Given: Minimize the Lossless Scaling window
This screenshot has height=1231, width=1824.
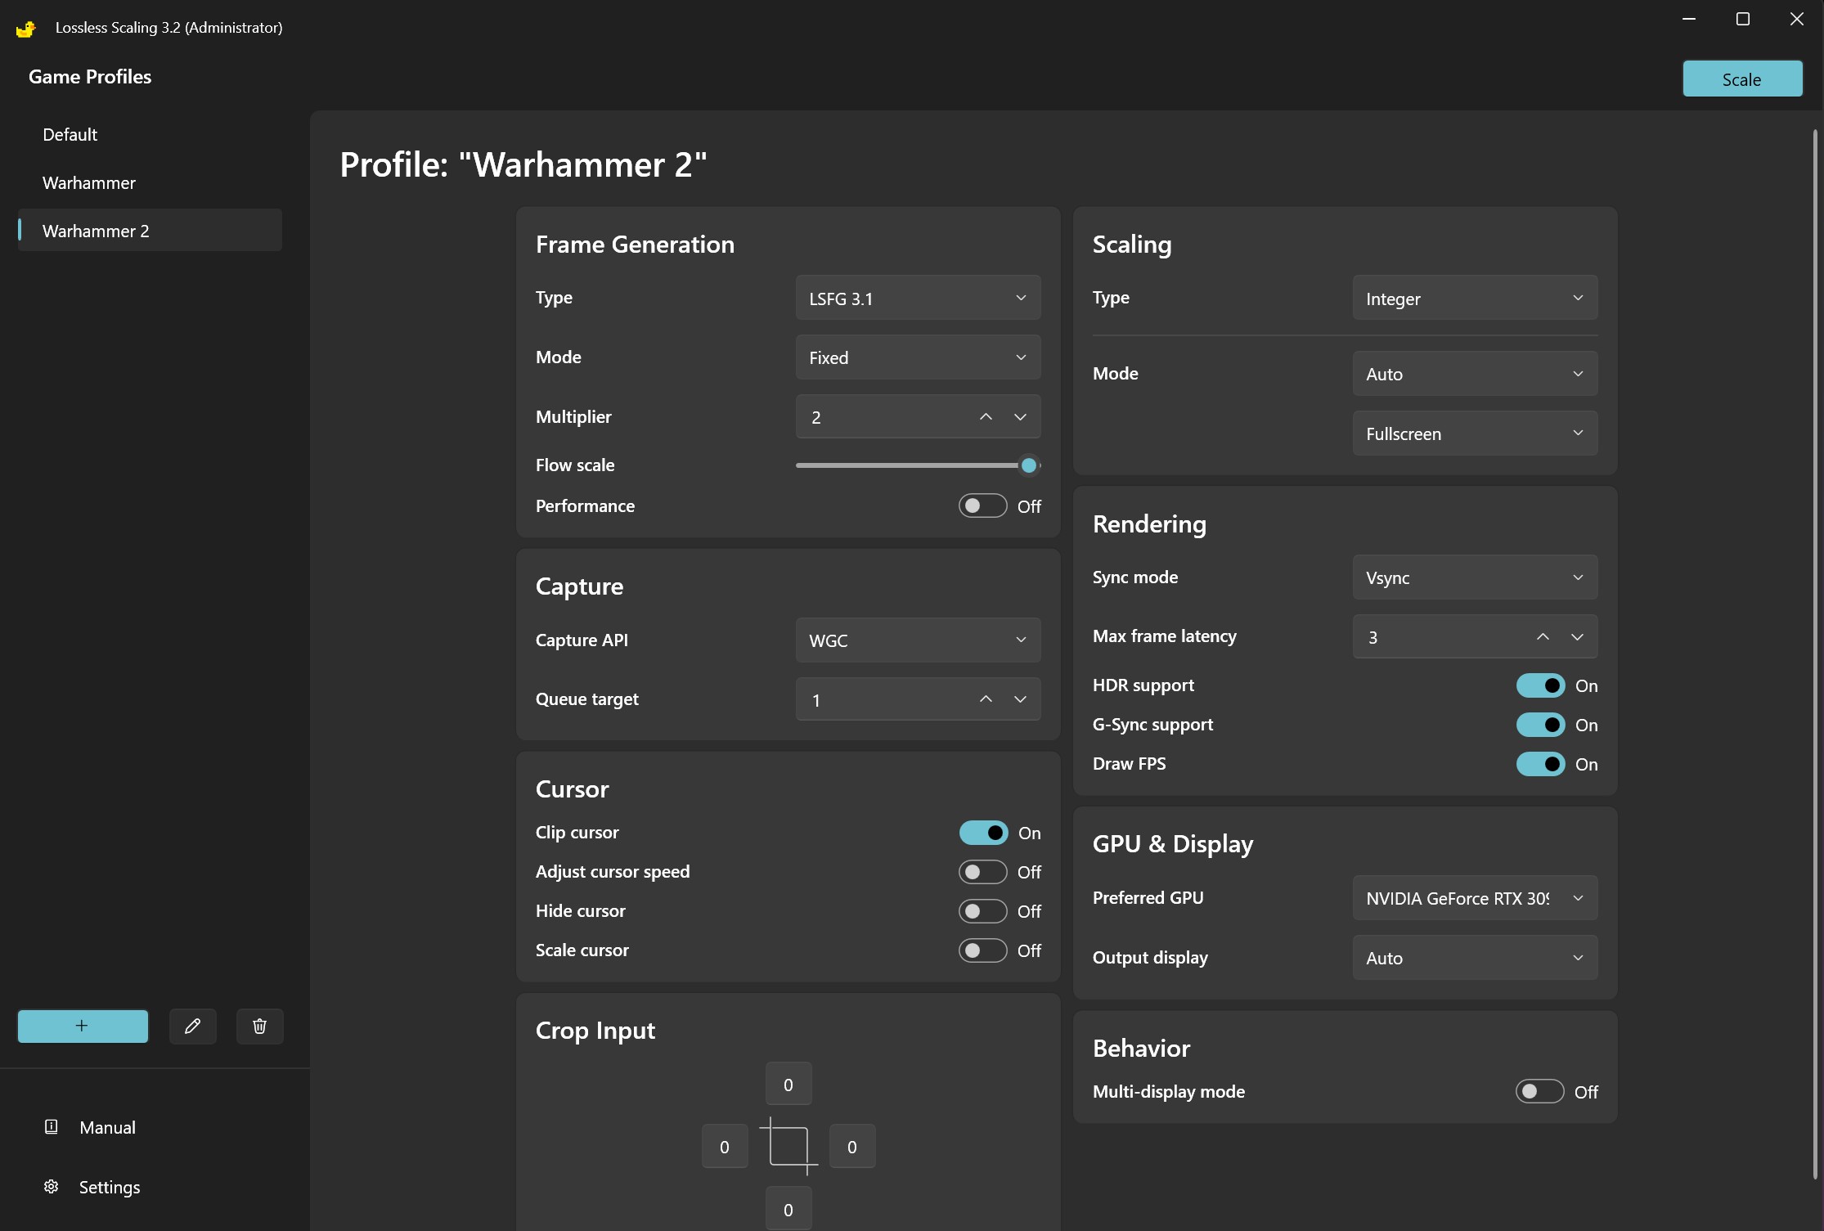Looking at the screenshot, I should click(1689, 19).
